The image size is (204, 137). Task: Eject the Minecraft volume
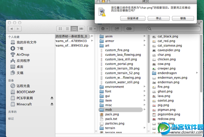tap(52, 104)
